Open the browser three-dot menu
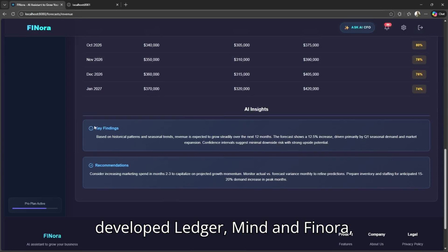 click(x=426, y=14)
